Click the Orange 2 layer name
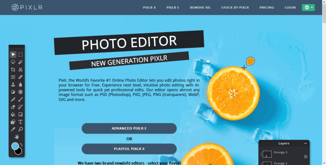Screen dimensions: 326x165 pos(280,163)
